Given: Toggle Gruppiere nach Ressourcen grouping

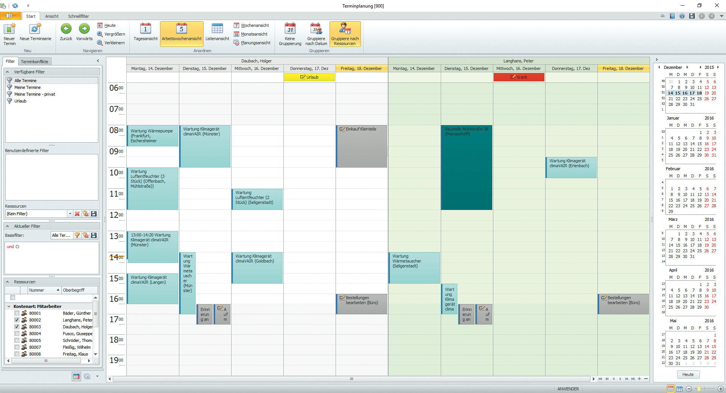Looking at the screenshot, I should pos(345,34).
